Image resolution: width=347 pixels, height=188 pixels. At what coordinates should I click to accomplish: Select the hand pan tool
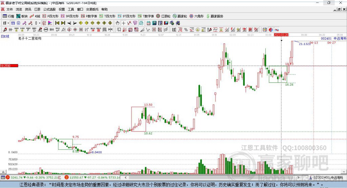point(118,23)
